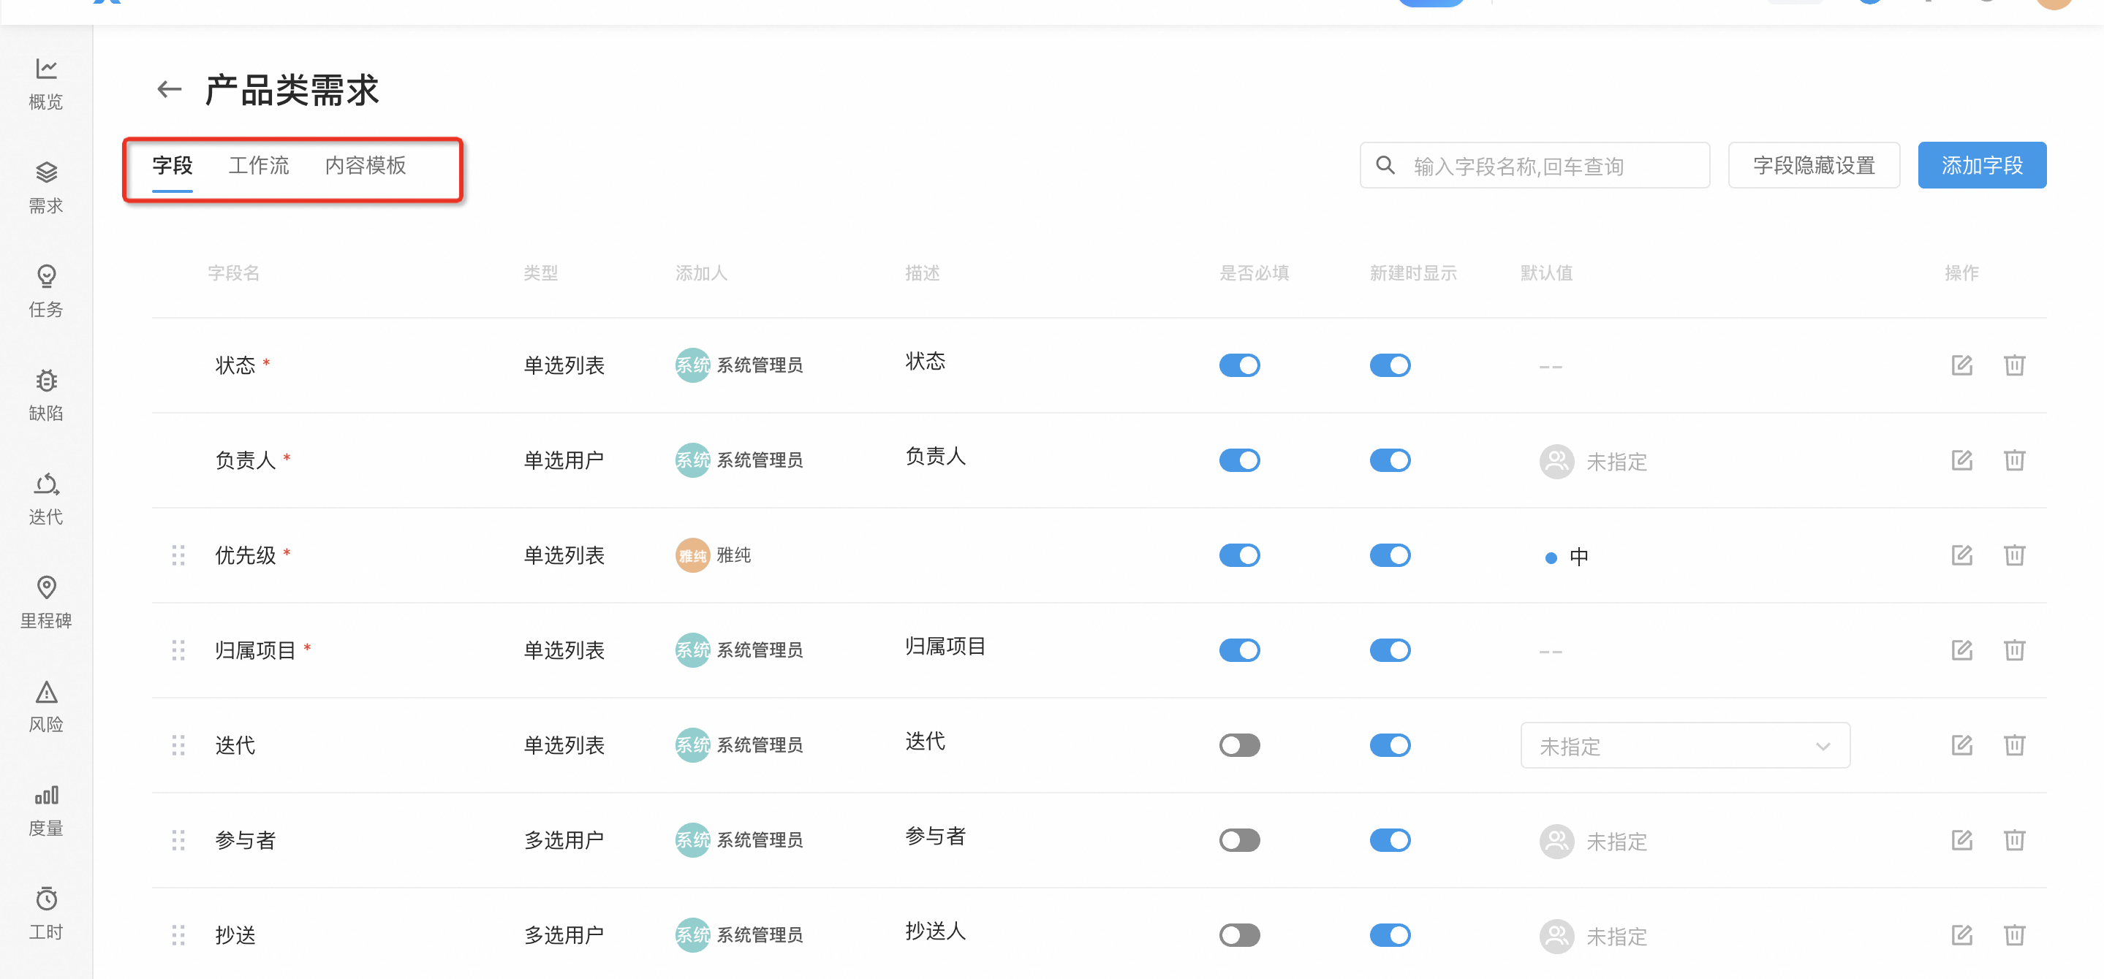2104x979 pixels.
Task: Enable 是否必填 for 迭代 field
Action: [x=1239, y=744]
